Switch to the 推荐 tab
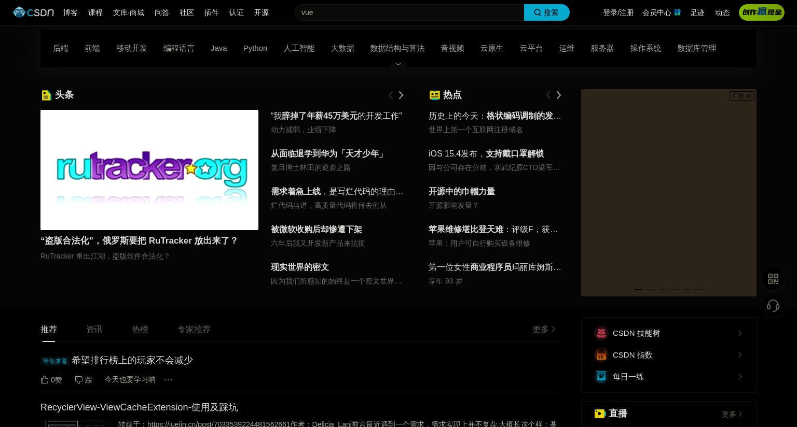This screenshot has height=427, width=797. [49, 329]
